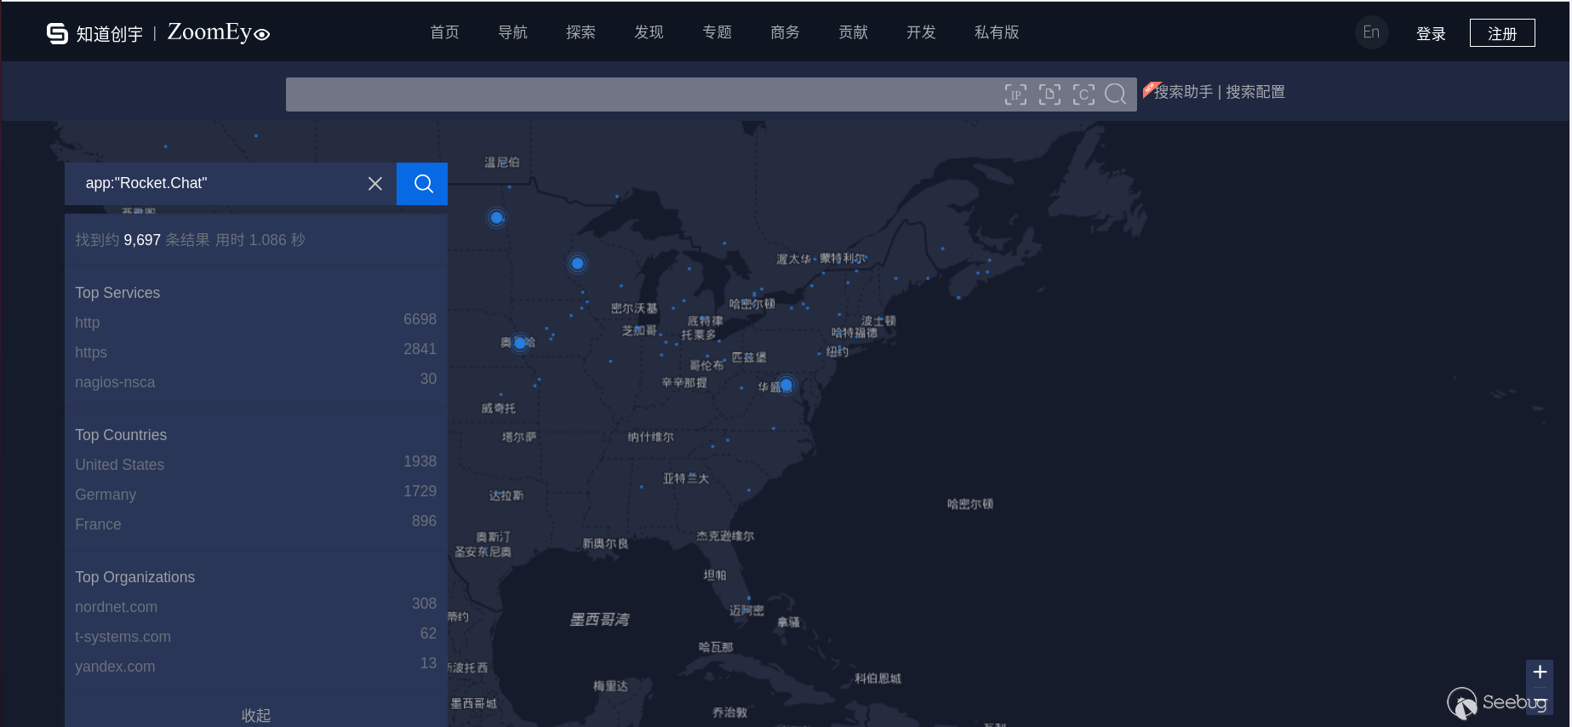Switch language with the En button
The height and width of the screenshot is (727, 1572).
(1371, 32)
